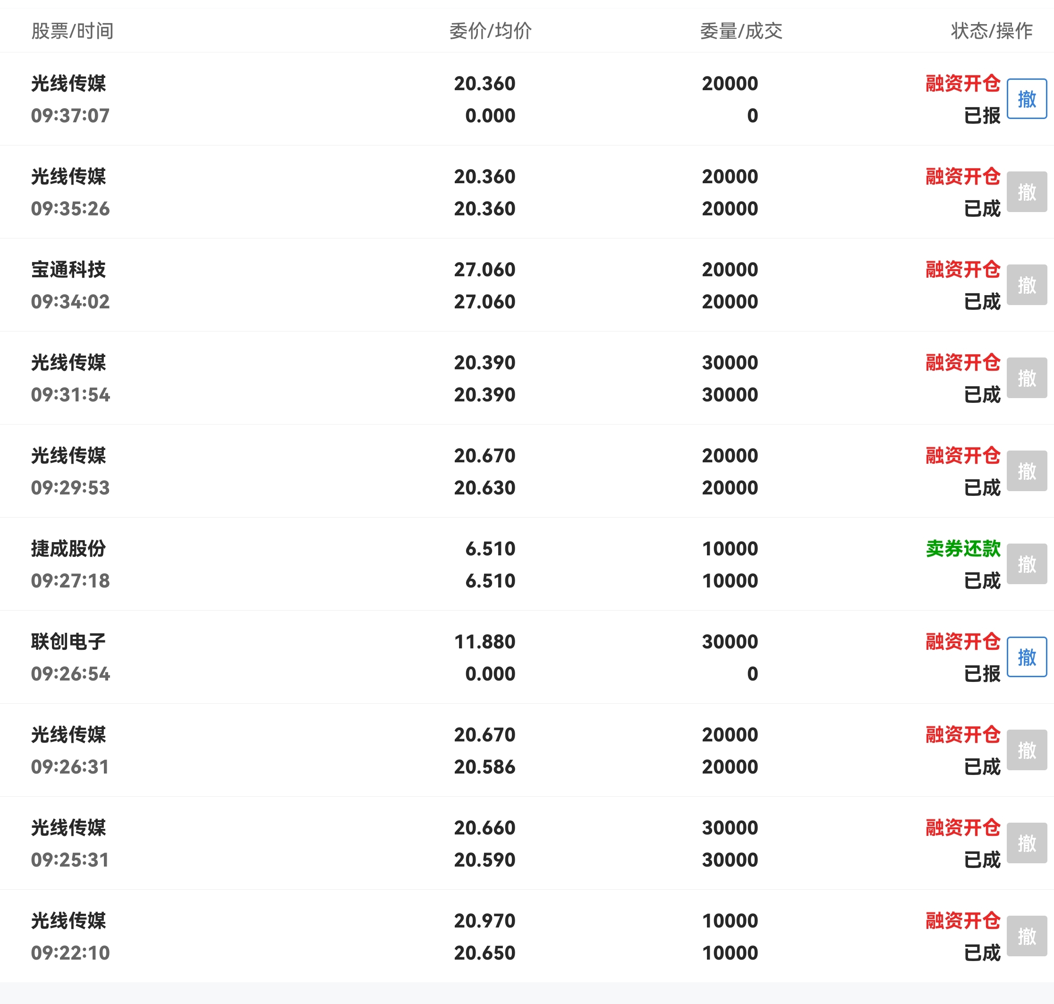The width and height of the screenshot is (1054, 1004).
Task: Click the time 09:29:53
Action: tap(70, 488)
